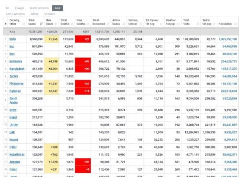The width and height of the screenshot is (239, 177).
Task: Open the Nepal country link
Action: (x=13, y=118)
